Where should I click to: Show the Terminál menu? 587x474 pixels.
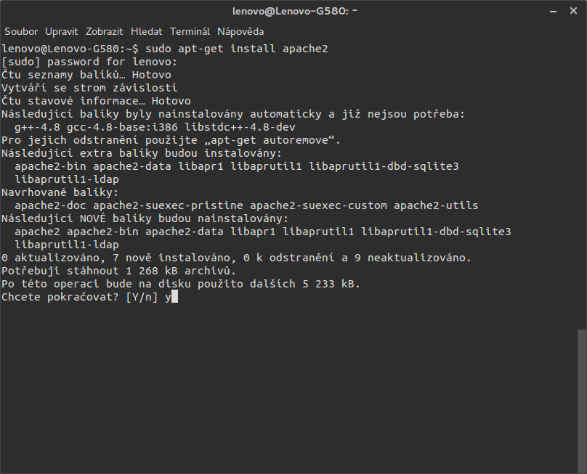(190, 31)
